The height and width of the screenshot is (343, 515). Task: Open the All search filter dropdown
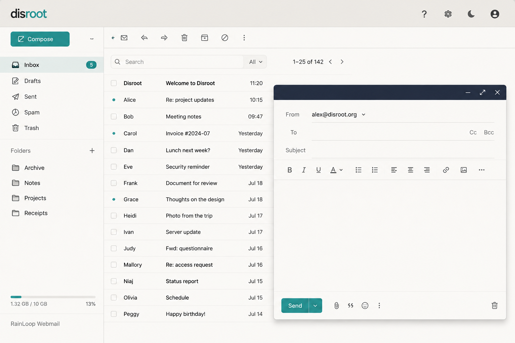255,62
